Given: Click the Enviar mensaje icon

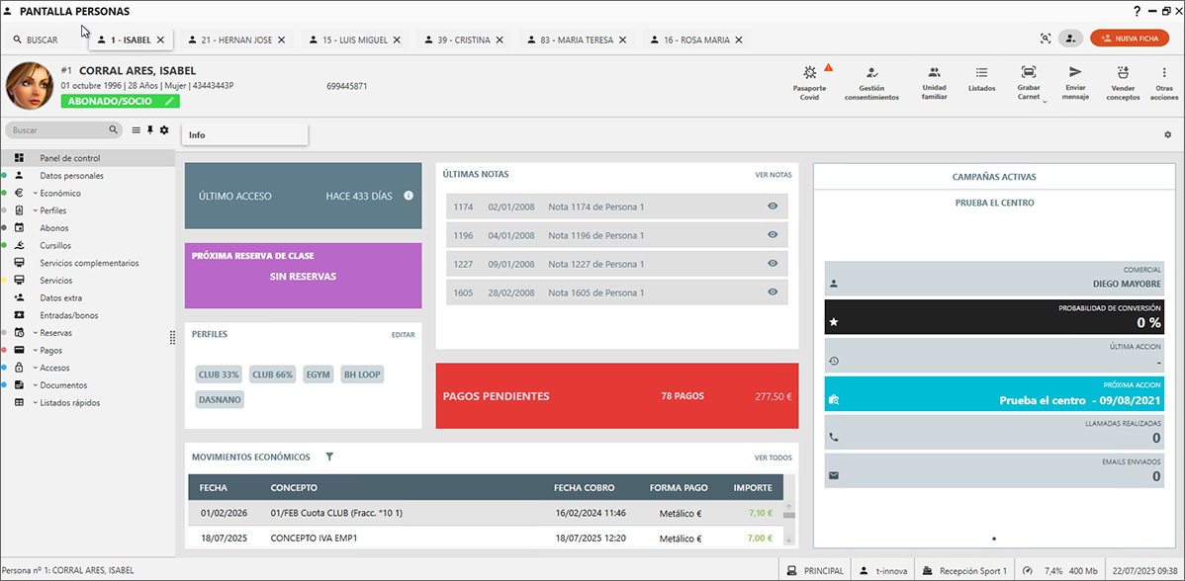Looking at the screenshot, I should pyautogui.click(x=1074, y=73).
